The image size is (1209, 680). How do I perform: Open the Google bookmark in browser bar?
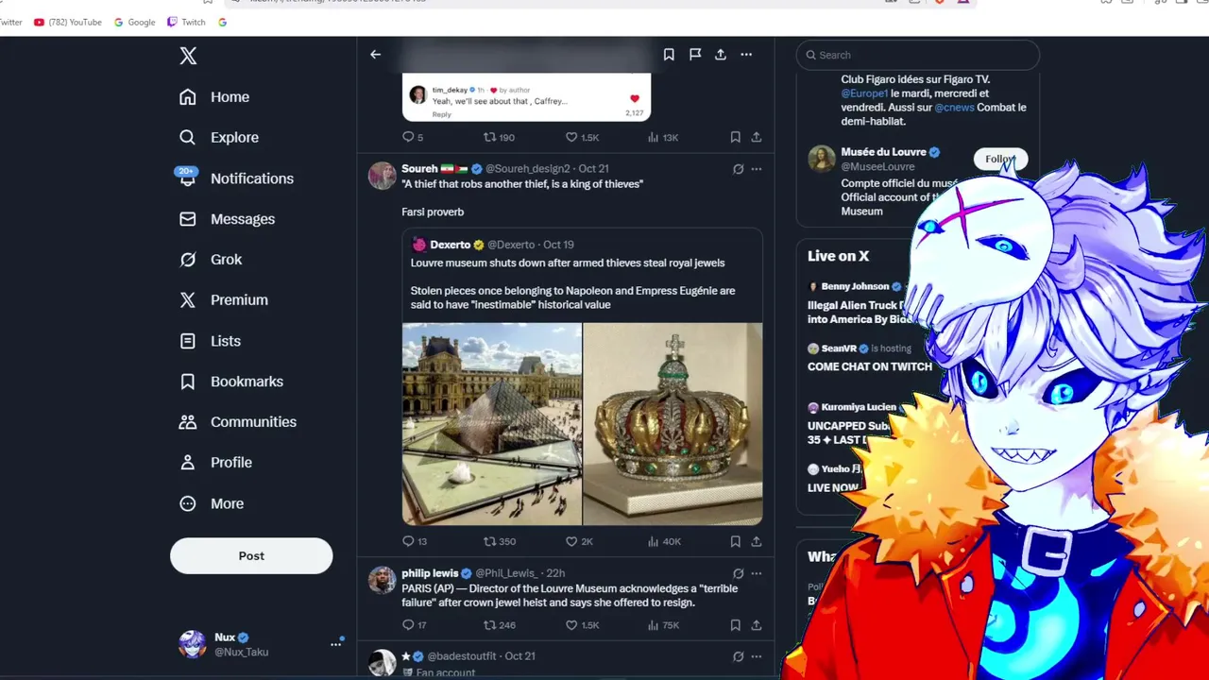click(x=134, y=22)
